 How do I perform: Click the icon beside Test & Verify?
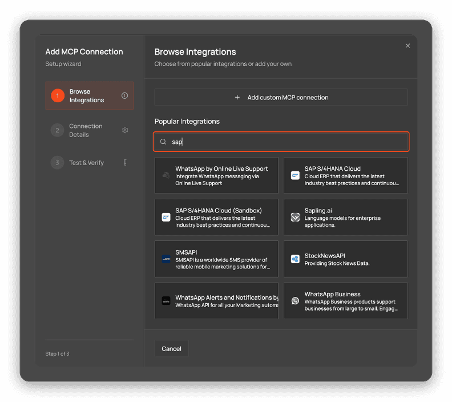[125, 163]
